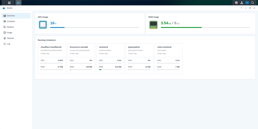Open the Network section

(x=16, y=38)
